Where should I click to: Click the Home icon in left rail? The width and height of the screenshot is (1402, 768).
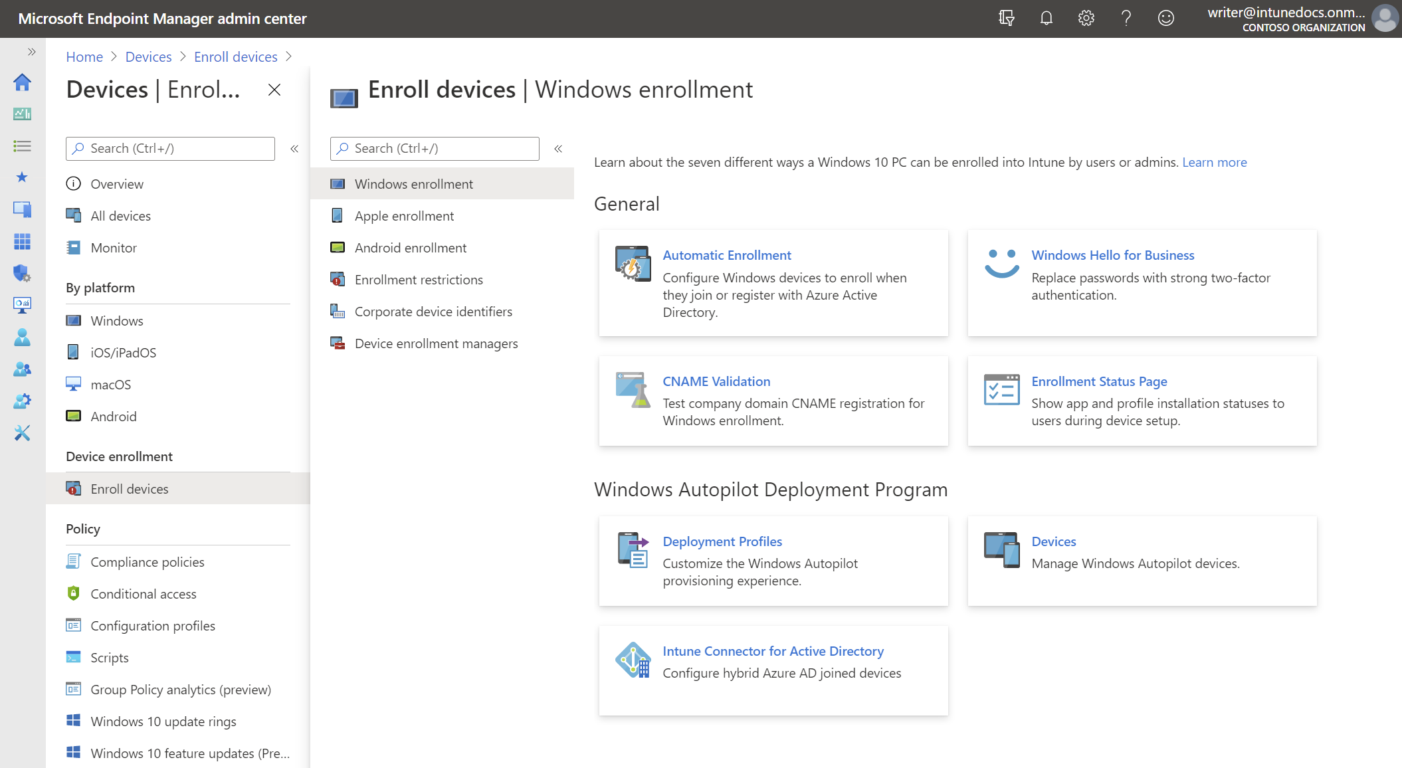tap(22, 82)
